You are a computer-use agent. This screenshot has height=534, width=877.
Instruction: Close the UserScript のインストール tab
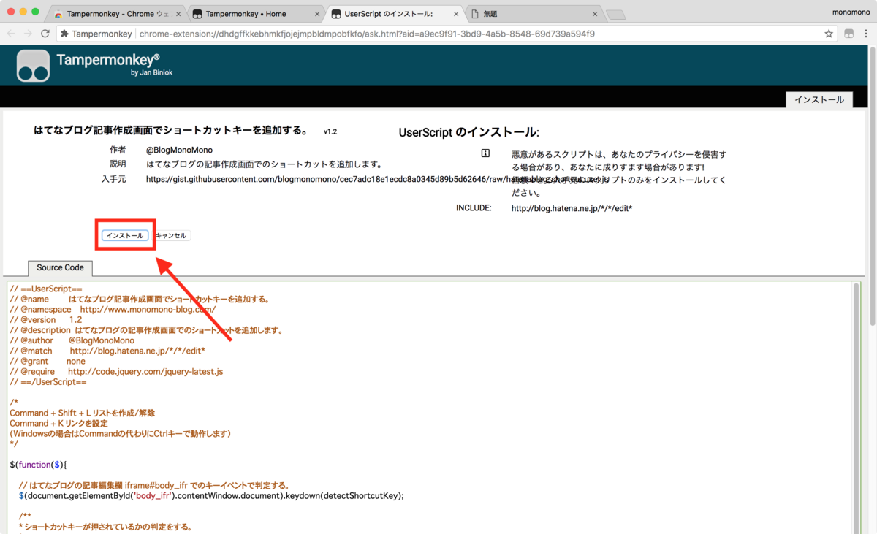[x=456, y=14]
